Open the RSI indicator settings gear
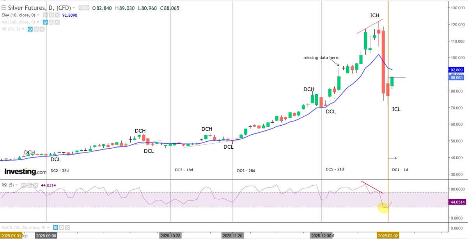 (29, 185)
